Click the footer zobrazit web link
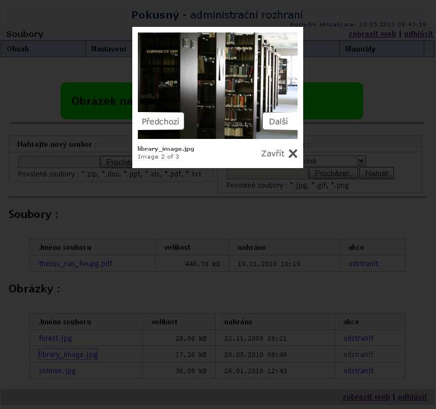Screen dimensions: 436x409 (x=365, y=397)
